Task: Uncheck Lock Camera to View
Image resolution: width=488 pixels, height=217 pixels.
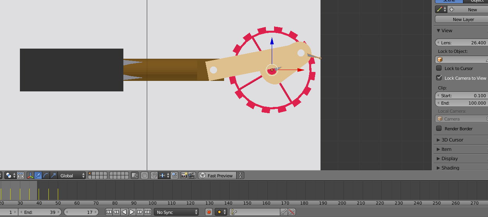Action: tap(439, 78)
